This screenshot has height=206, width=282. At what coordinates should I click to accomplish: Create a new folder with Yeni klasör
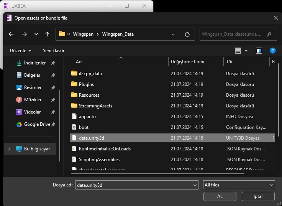click(54, 51)
